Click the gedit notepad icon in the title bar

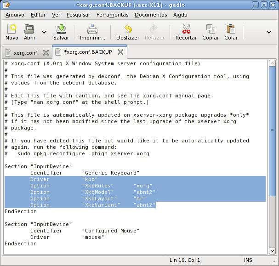pos(6,5)
